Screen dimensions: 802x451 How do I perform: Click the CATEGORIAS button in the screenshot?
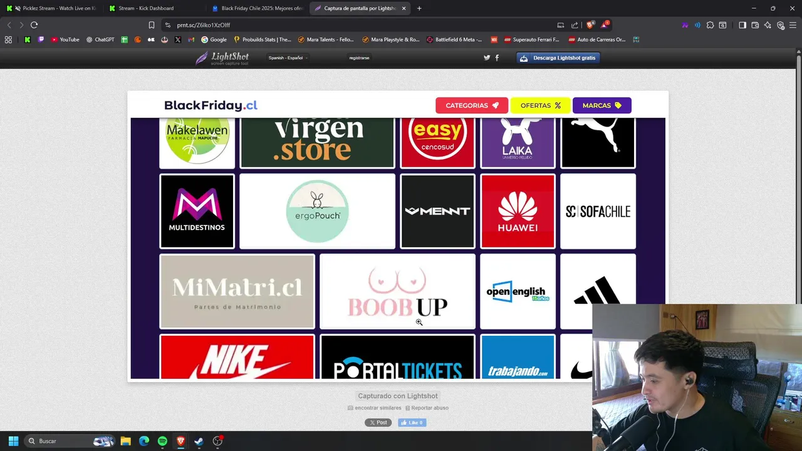472,105
